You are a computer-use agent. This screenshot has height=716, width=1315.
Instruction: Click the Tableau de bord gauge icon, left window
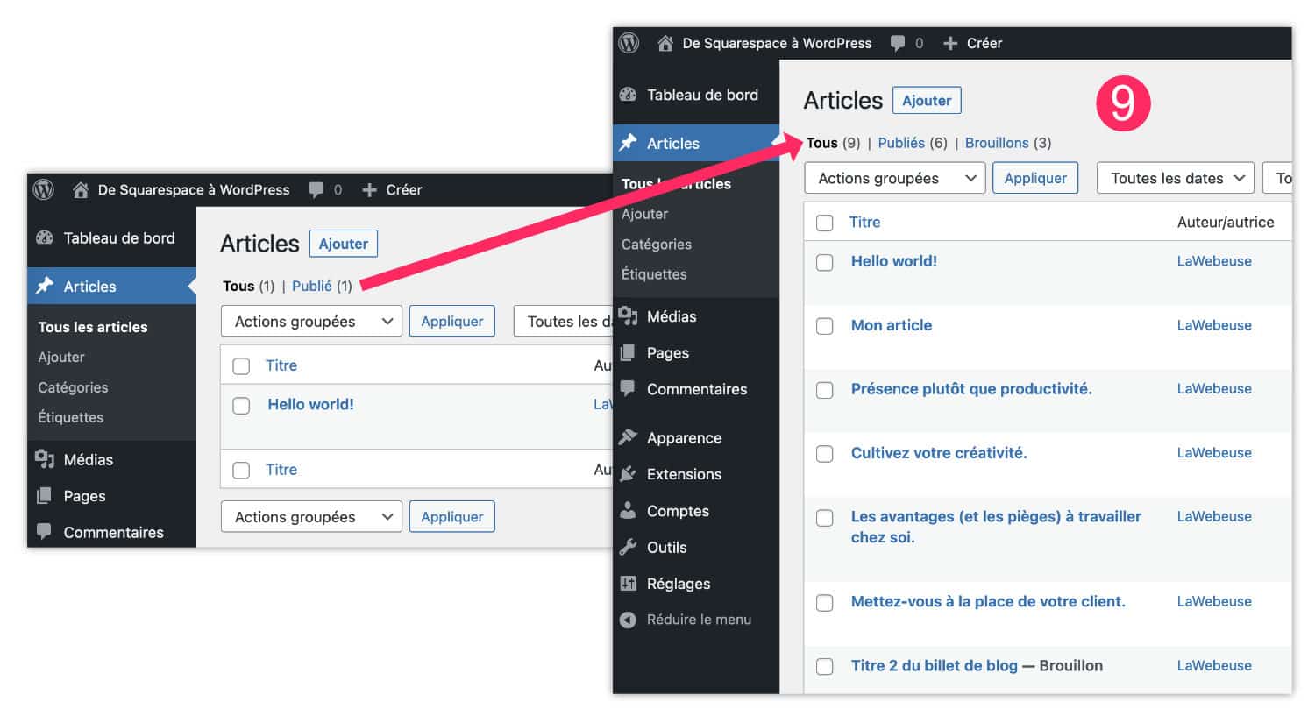(45, 237)
